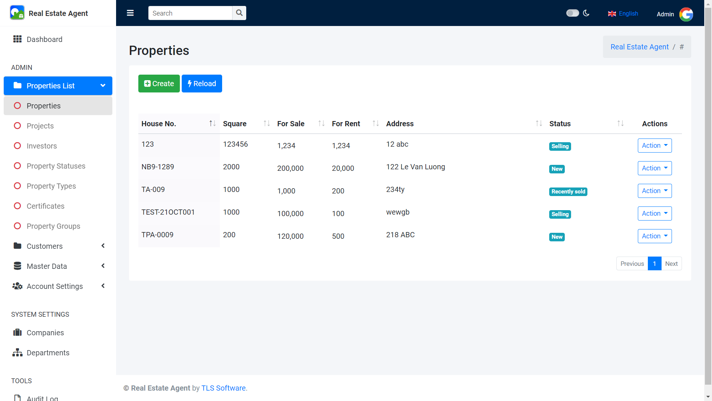Click the Google avatar icon
The image size is (712, 401).
(686, 14)
